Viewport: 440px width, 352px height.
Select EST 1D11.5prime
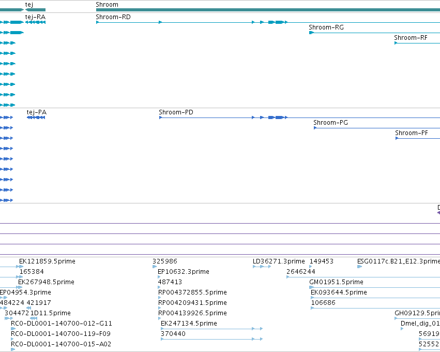click(51, 313)
